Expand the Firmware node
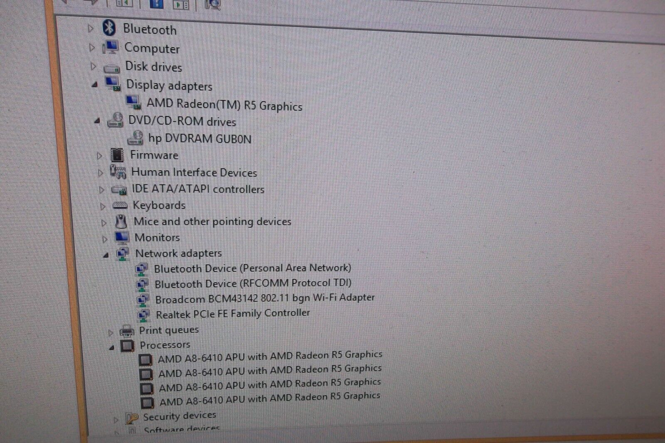The height and width of the screenshot is (443, 665). point(99,156)
